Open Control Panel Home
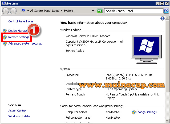Screen dimensions: 170x124 21,21
